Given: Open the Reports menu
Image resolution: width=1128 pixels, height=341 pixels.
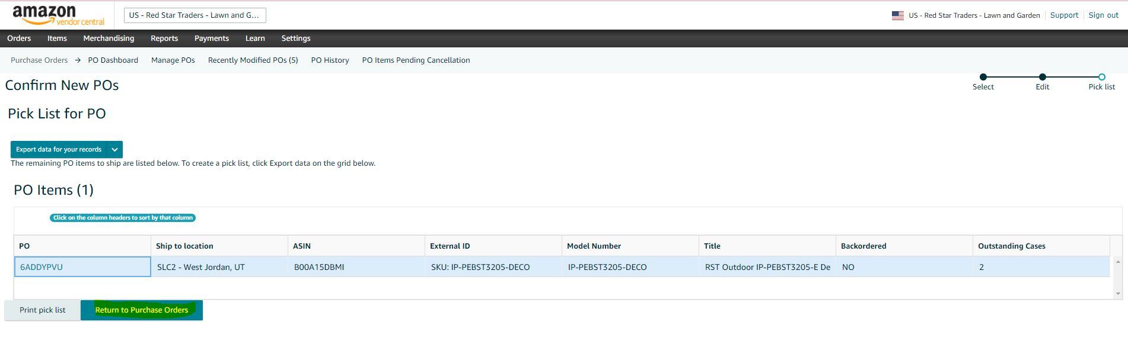Looking at the screenshot, I should [x=164, y=38].
